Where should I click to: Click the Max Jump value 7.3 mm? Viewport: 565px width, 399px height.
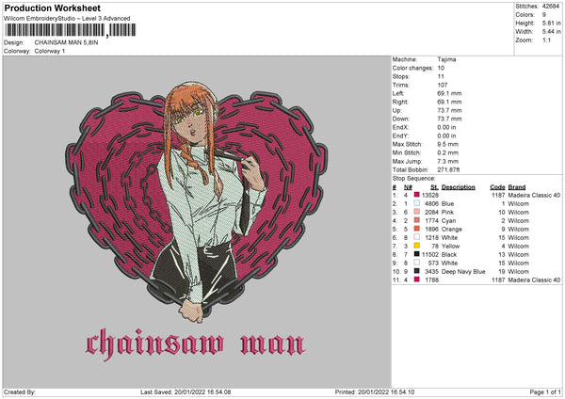coord(448,161)
